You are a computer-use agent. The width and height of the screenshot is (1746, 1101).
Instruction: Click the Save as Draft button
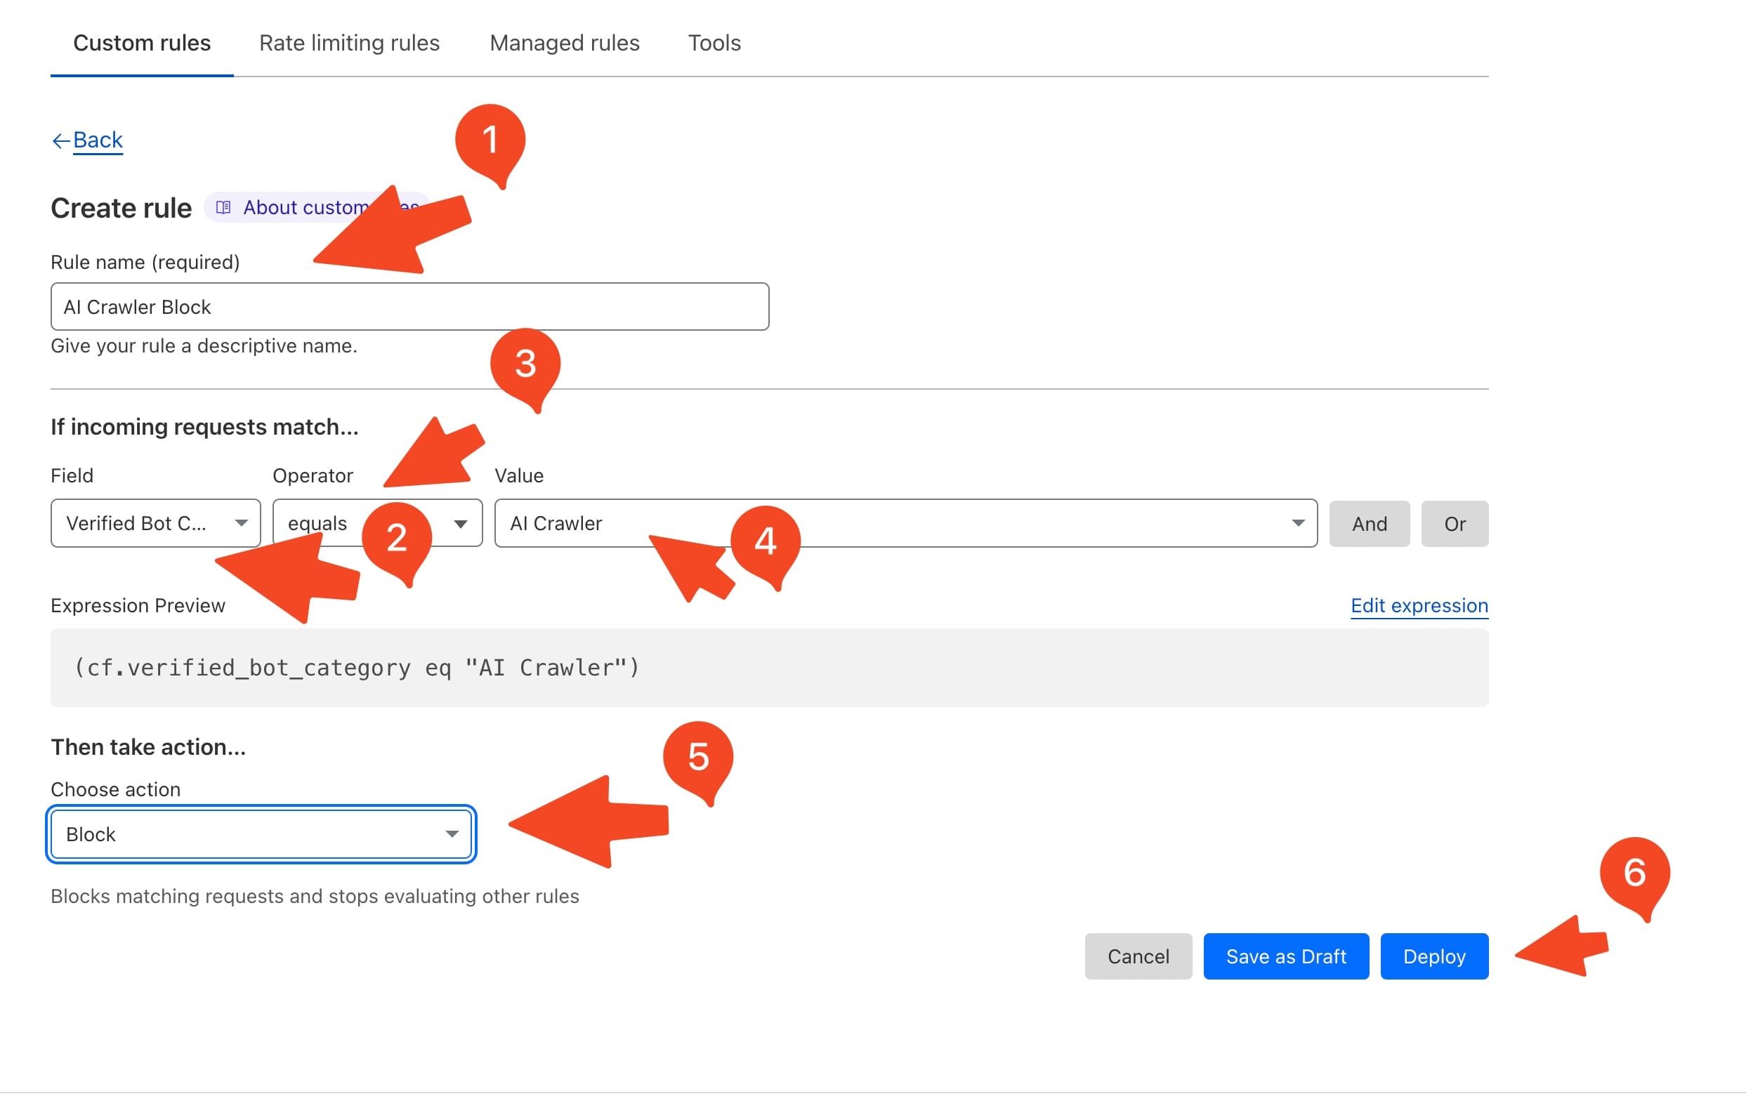click(x=1287, y=955)
